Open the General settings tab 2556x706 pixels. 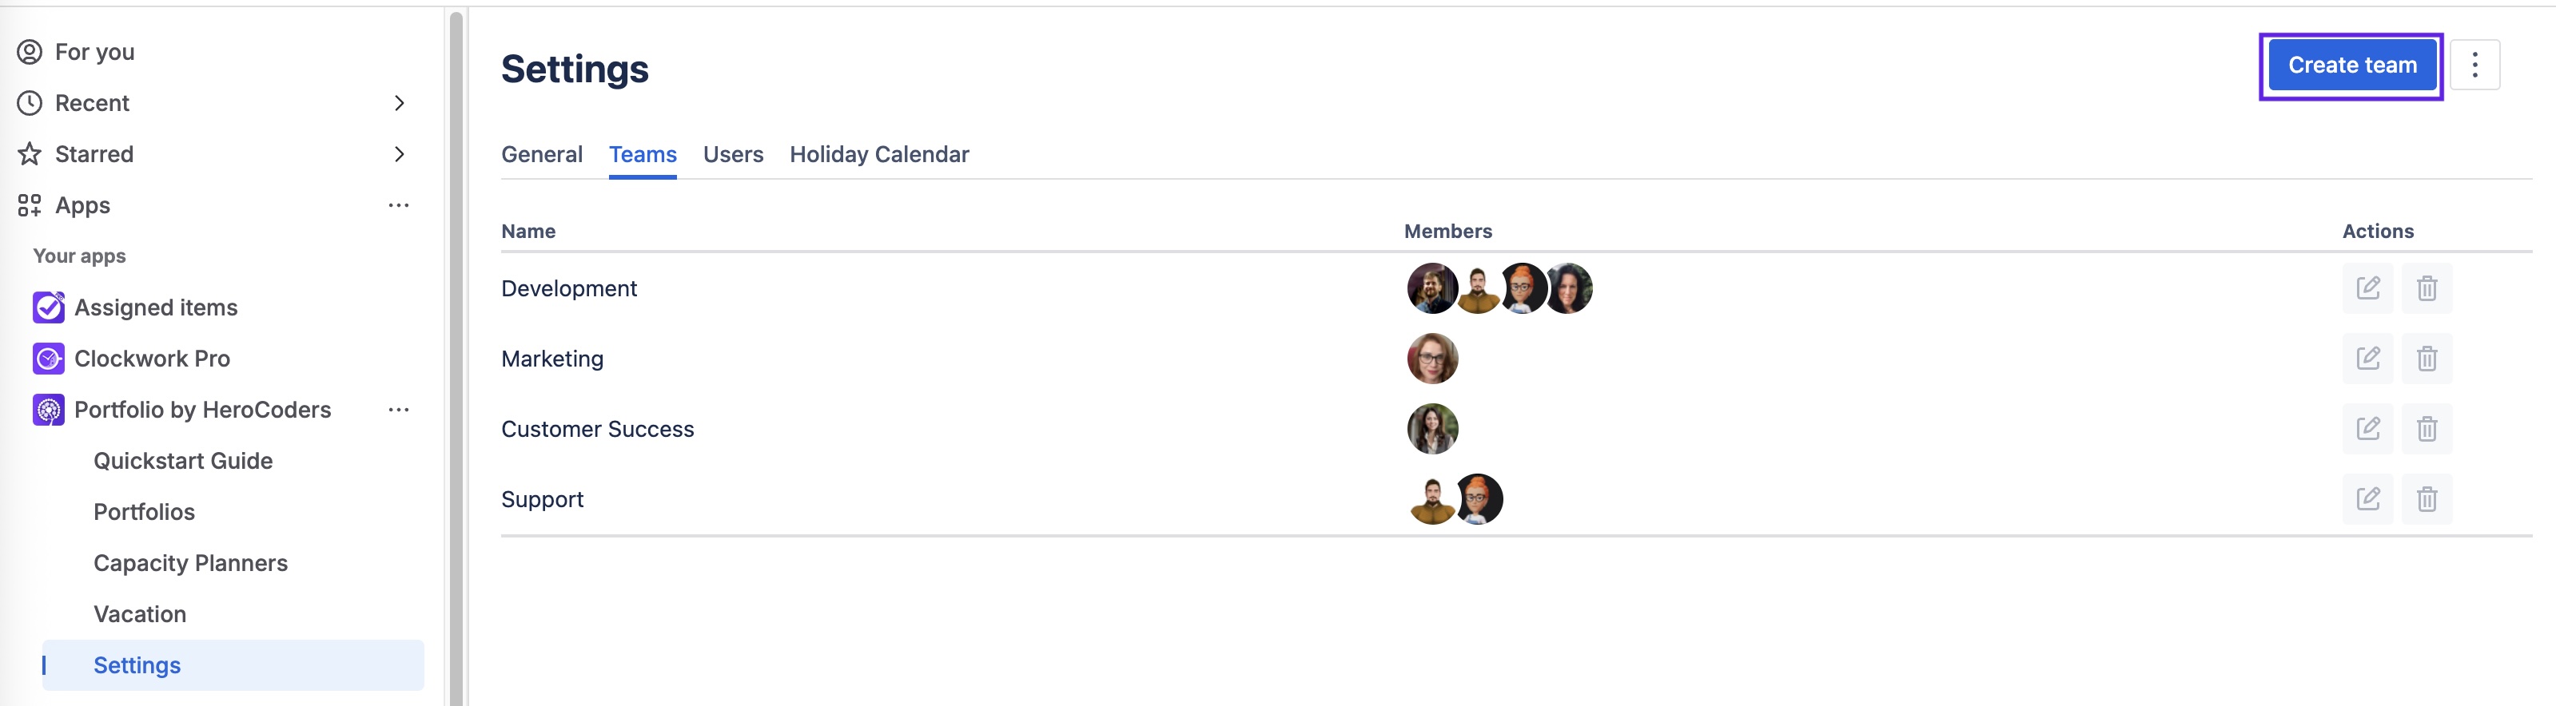coord(541,155)
